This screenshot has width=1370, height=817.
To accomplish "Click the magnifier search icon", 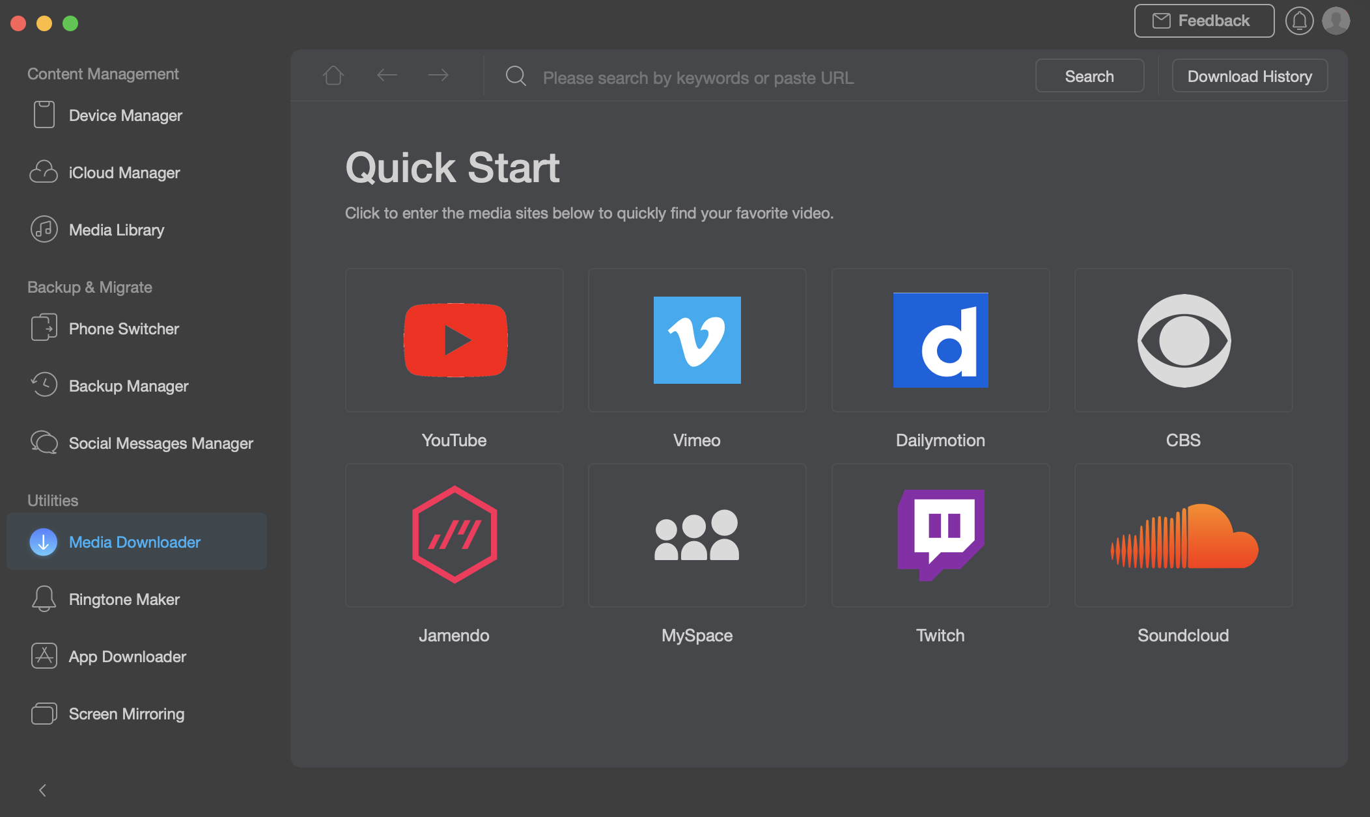I will click(516, 76).
